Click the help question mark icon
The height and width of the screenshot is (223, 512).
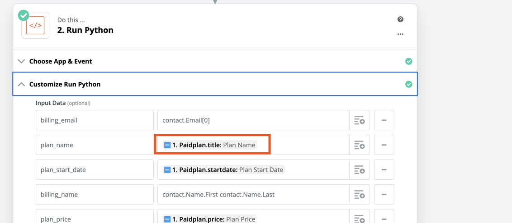[x=400, y=19]
